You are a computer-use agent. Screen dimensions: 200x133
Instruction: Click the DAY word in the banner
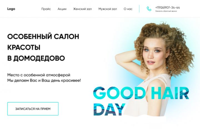109,109
